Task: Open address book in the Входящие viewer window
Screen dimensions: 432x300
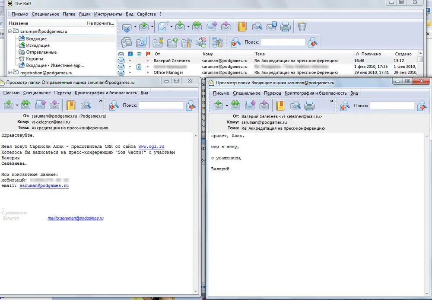Action: click(x=281, y=105)
